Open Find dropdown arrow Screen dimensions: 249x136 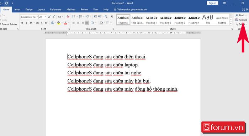pos(246,15)
